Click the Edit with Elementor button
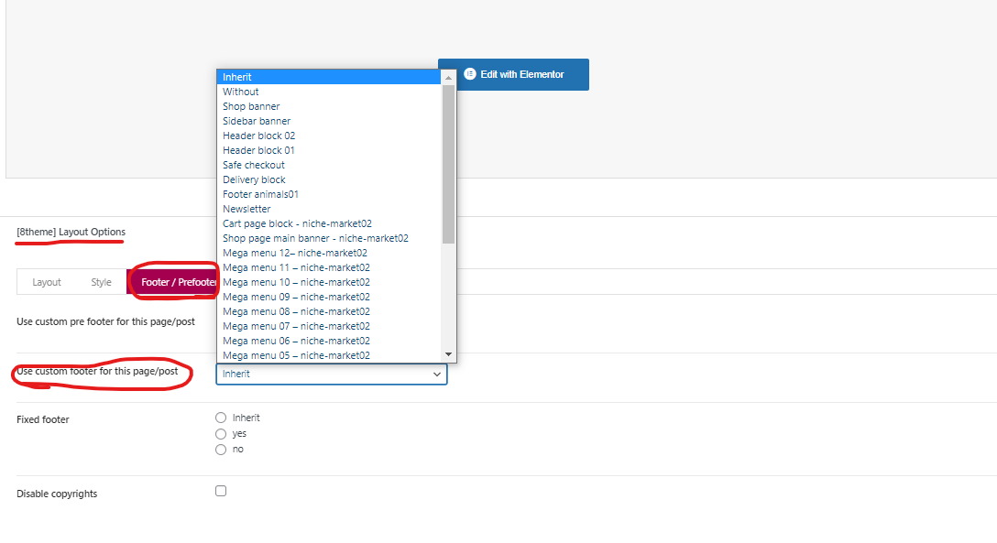 pos(513,74)
